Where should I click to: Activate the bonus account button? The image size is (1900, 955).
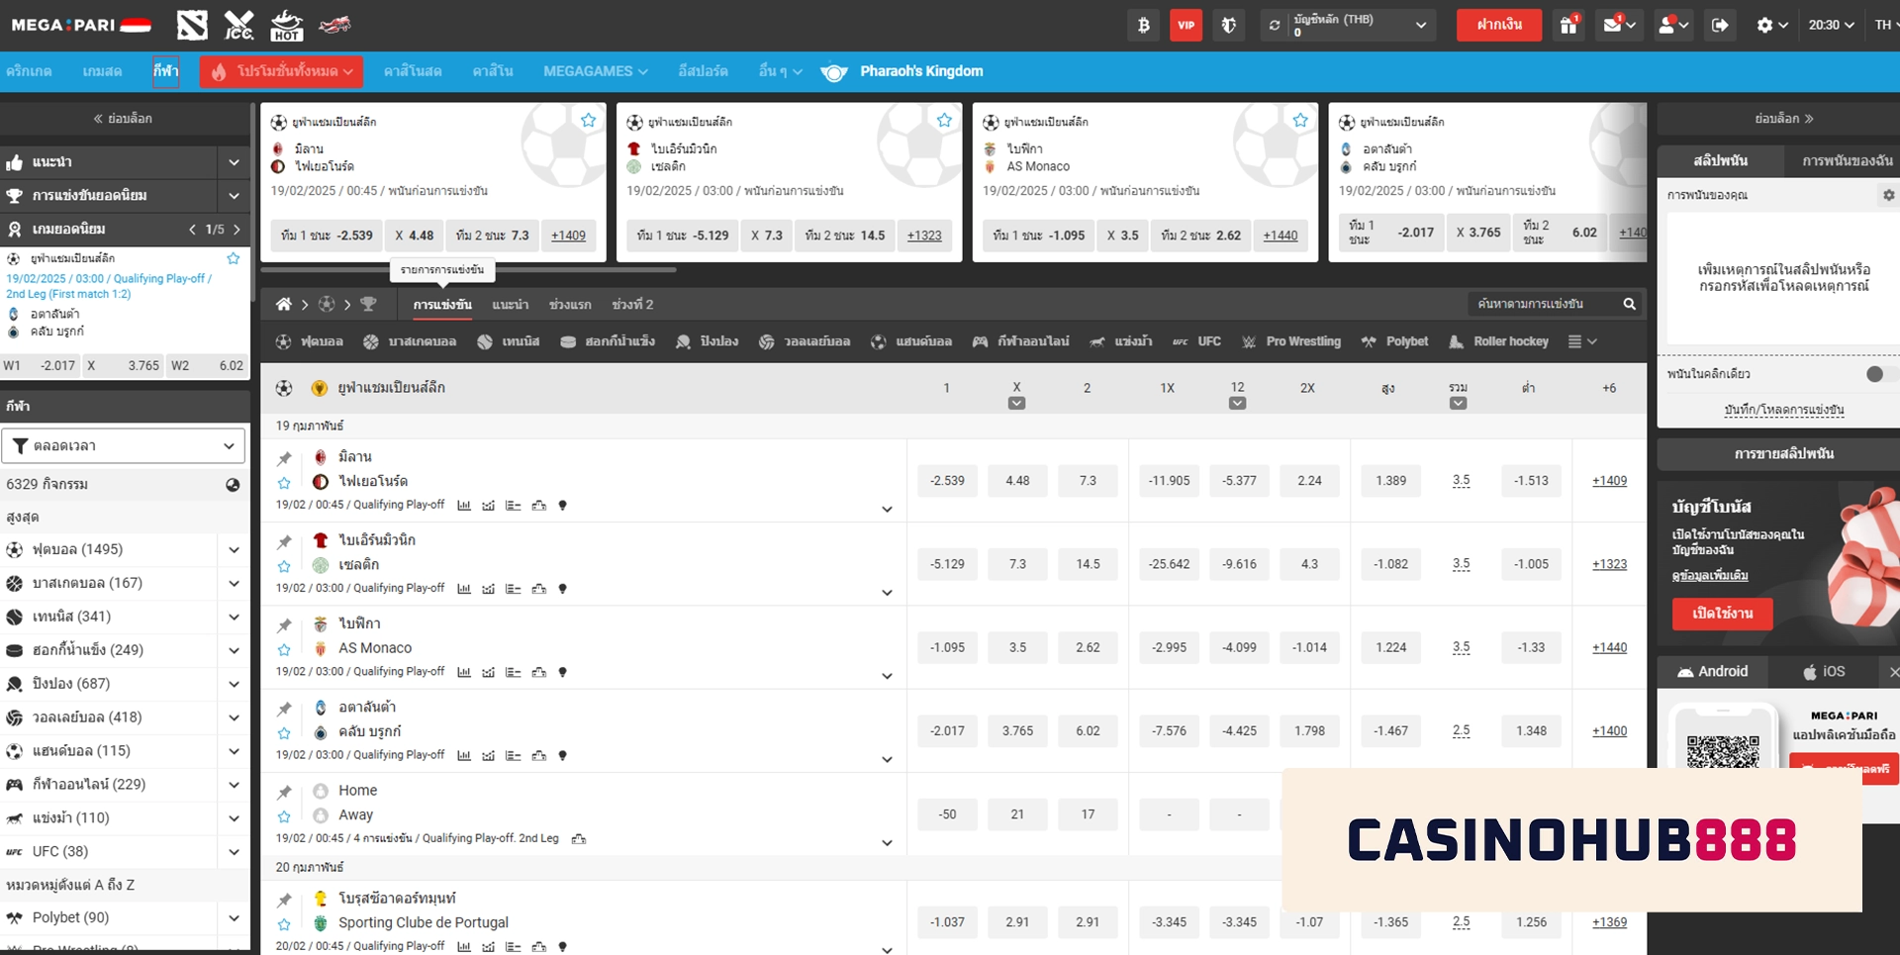[x=1722, y=614]
